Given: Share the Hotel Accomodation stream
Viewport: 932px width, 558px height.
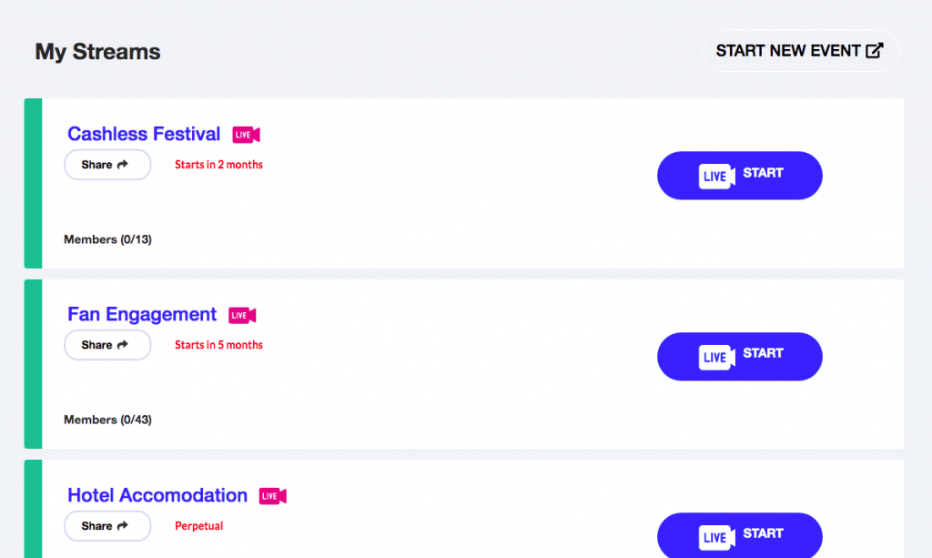Looking at the screenshot, I should click(x=107, y=525).
